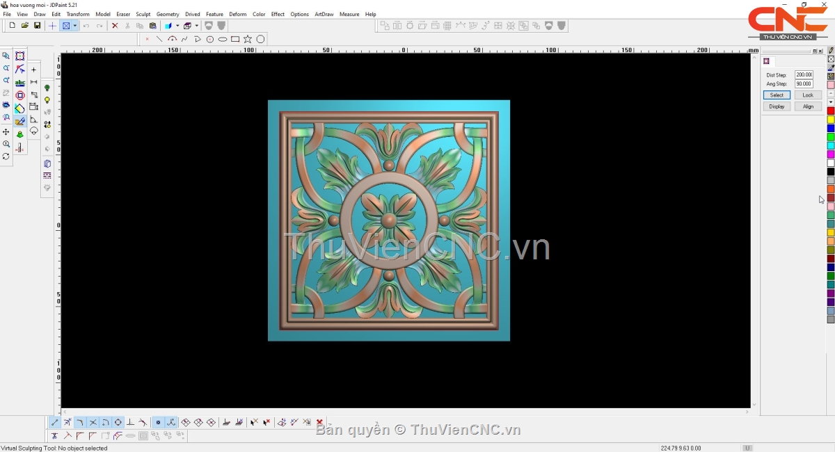
Task: Select the Rectangle drawing tool
Action: (x=235, y=40)
